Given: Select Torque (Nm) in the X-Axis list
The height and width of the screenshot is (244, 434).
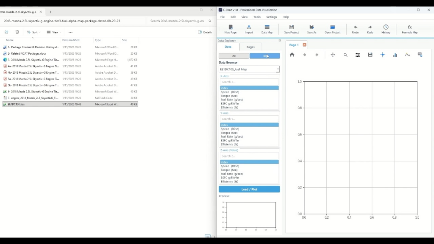Looking at the screenshot, I should click(x=229, y=96).
